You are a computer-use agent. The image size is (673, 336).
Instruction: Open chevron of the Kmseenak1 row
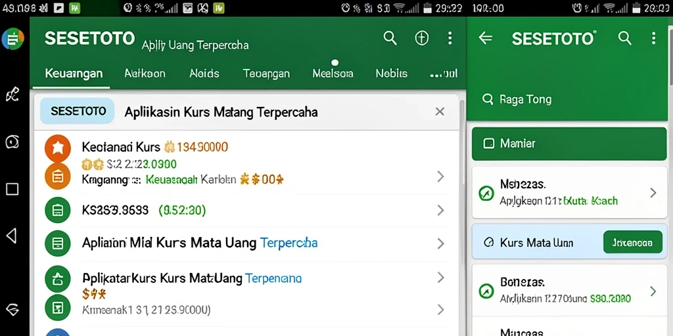(x=440, y=310)
